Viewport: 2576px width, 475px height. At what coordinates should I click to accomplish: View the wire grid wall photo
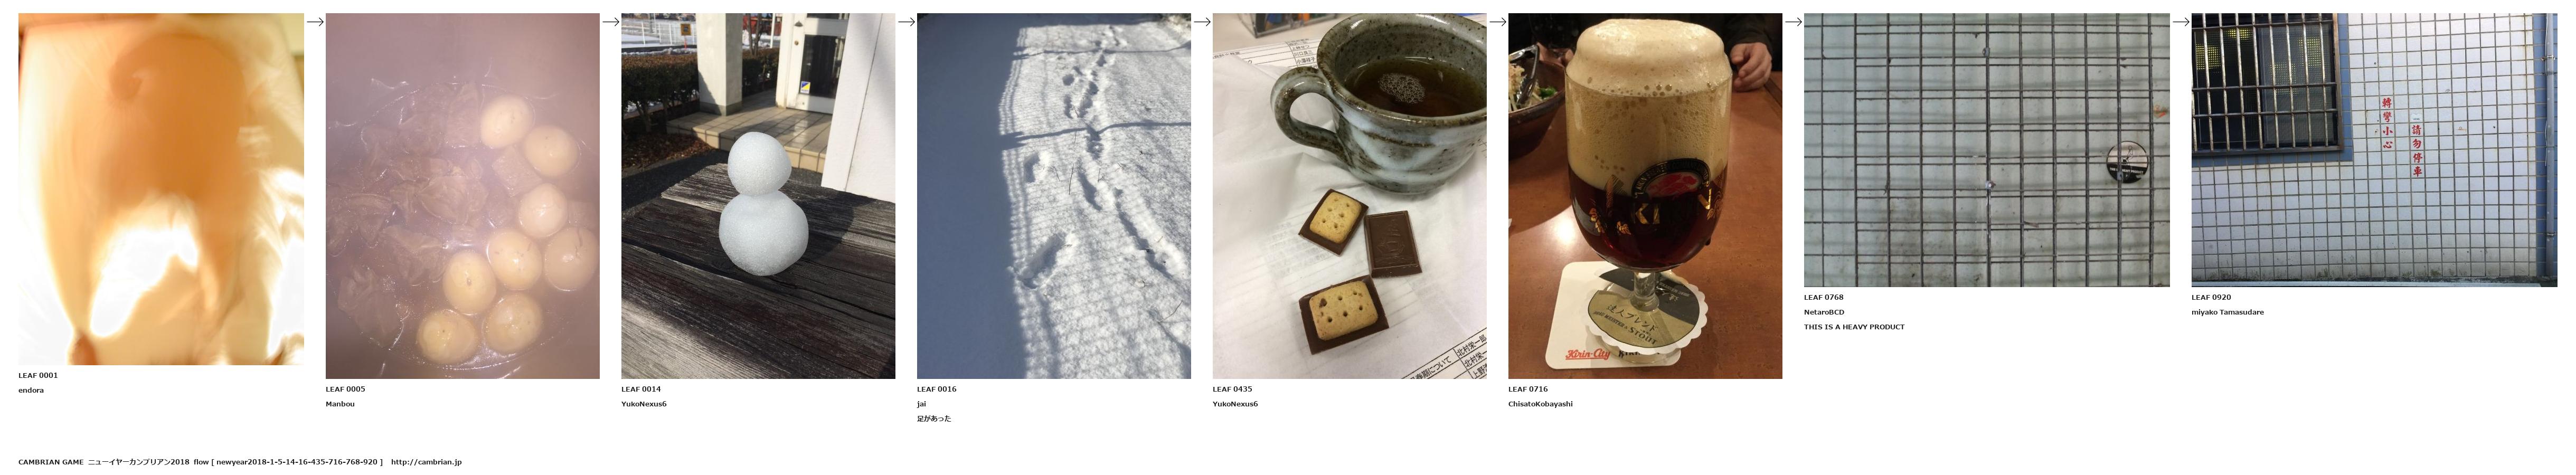pos(1987,150)
